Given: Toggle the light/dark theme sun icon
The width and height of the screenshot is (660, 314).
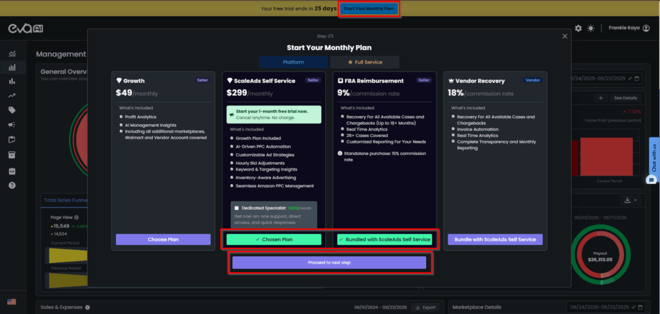Looking at the screenshot, I should [591, 28].
